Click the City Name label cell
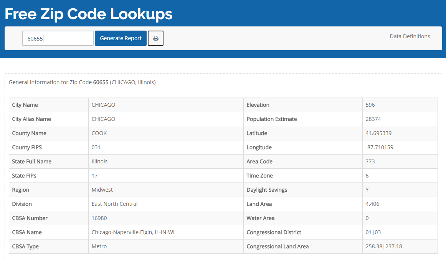Screen dimensions: 446x259 (49, 105)
